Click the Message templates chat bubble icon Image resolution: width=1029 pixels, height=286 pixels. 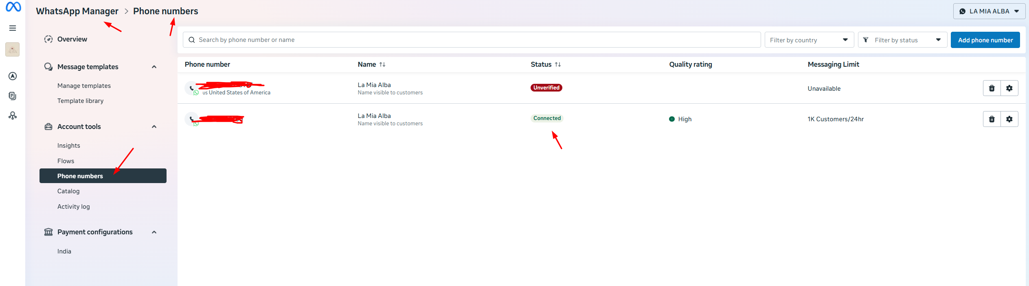[48, 67]
